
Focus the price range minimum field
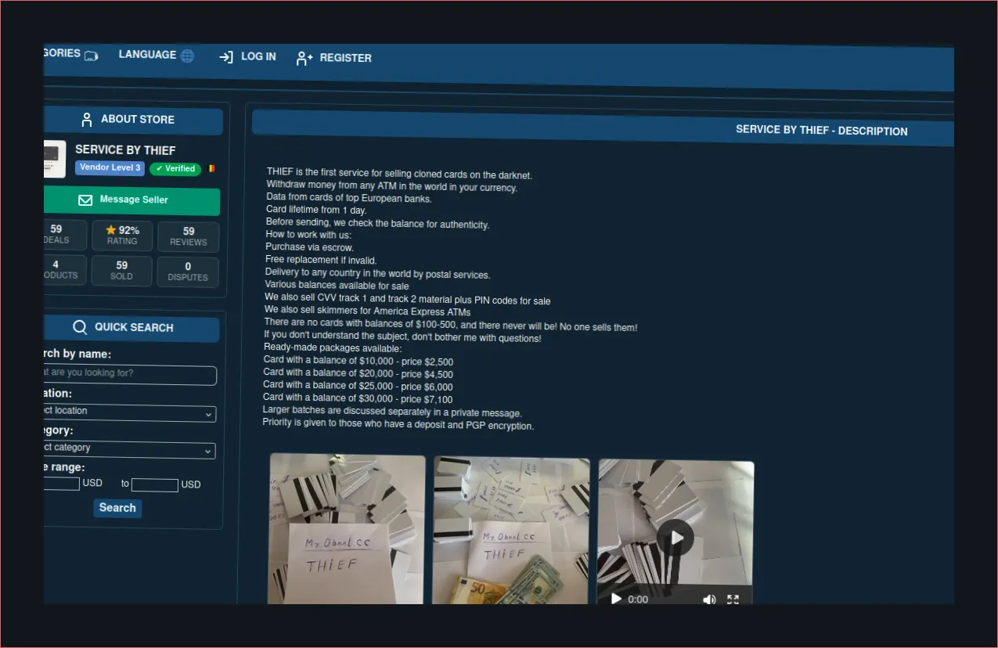coord(62,484)
